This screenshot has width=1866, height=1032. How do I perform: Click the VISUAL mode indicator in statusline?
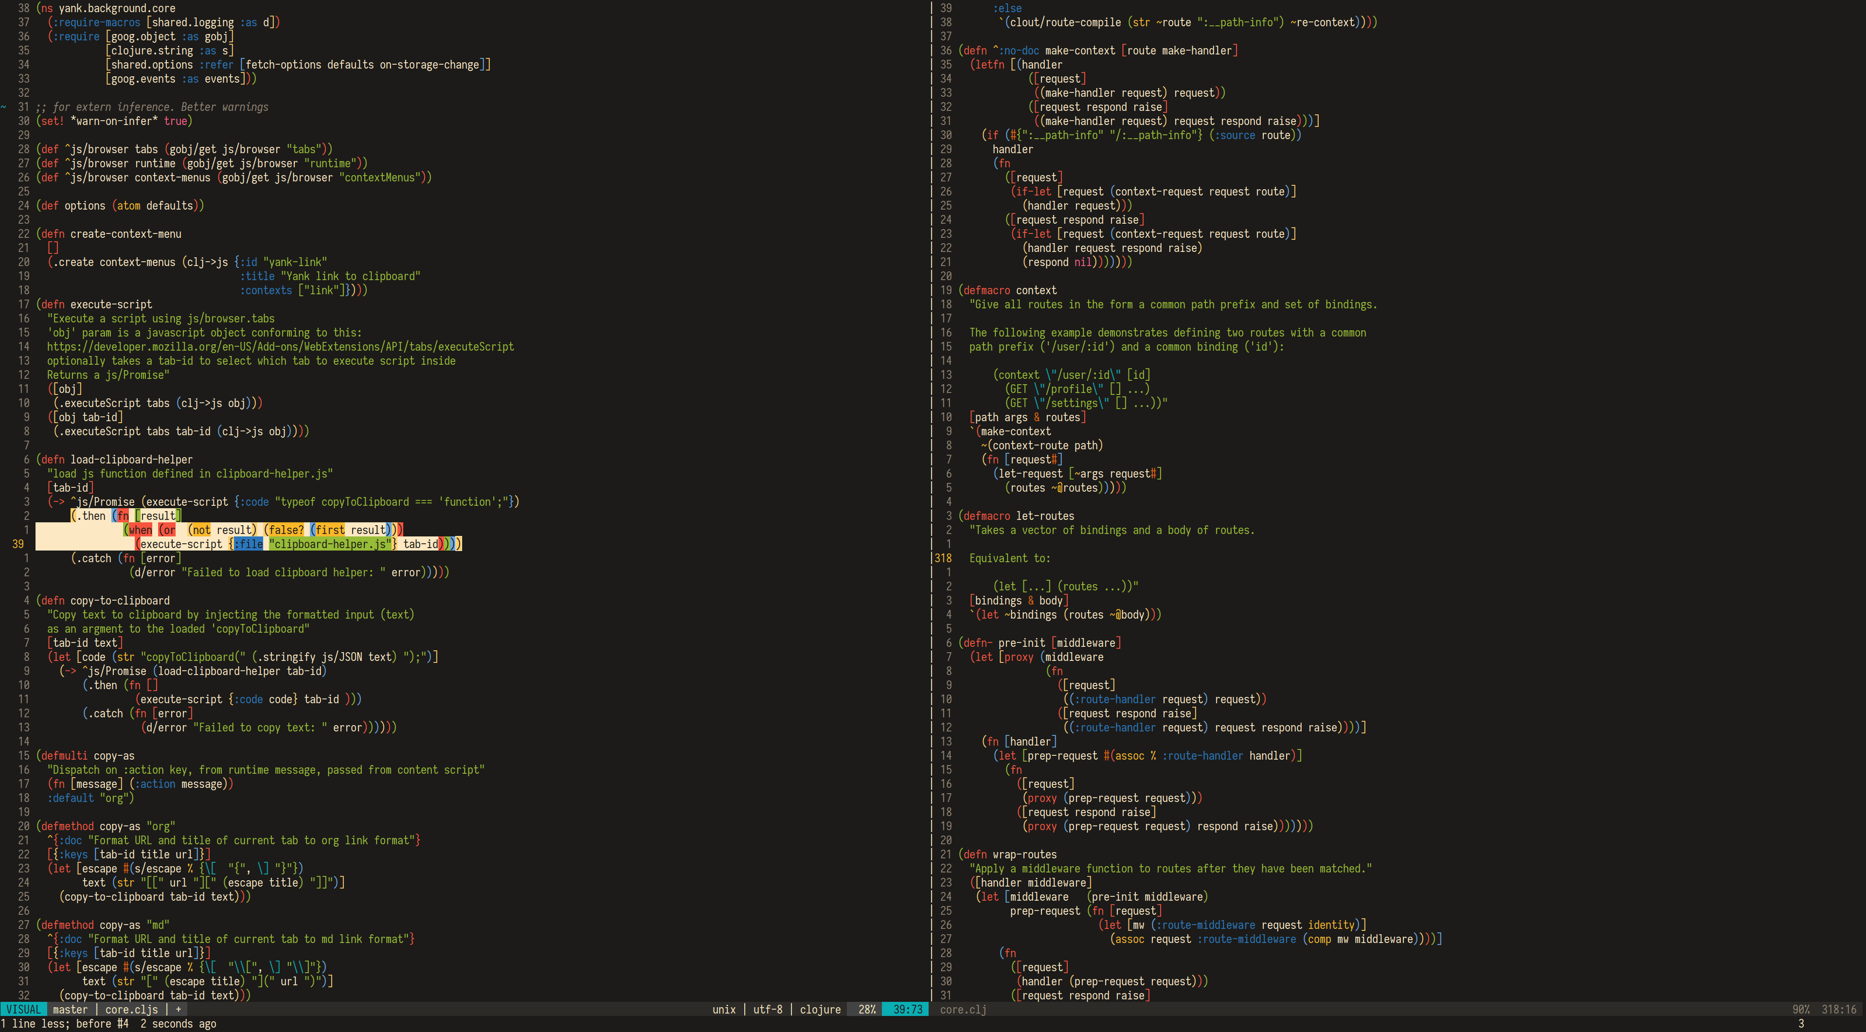[x=23, y=1010]
